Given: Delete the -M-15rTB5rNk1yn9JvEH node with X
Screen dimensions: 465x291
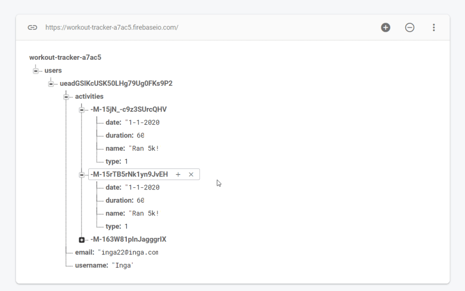Looking at the screenshot, I should (x=191, y=175).
